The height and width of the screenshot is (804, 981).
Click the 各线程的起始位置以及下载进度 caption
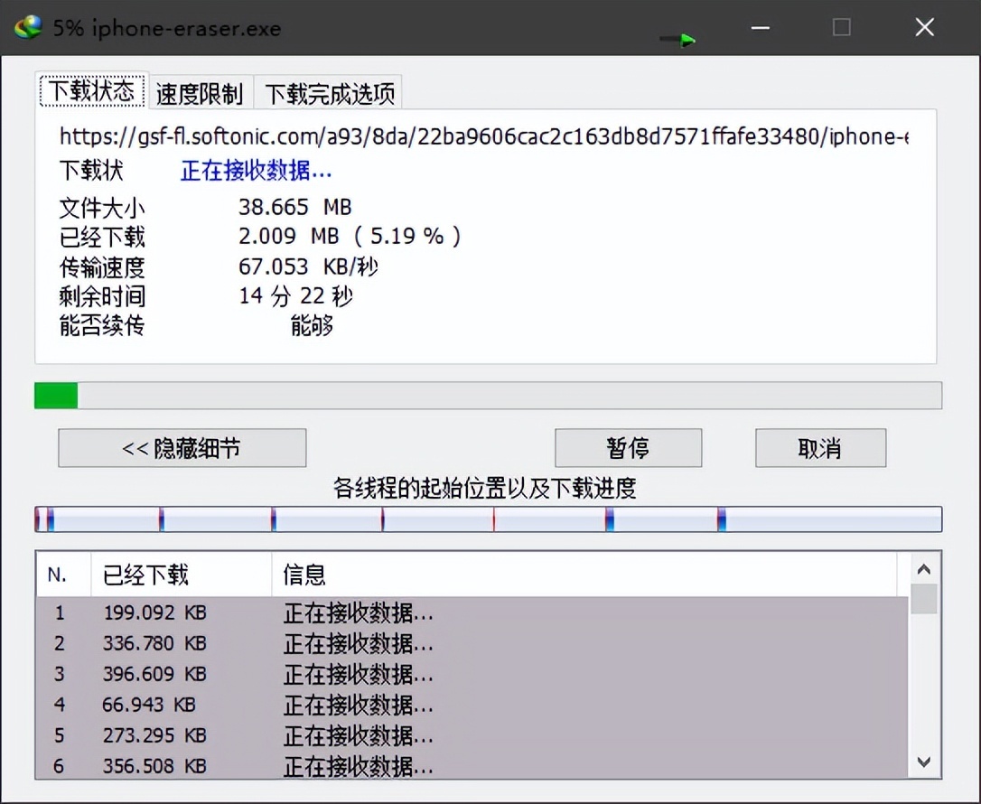(x=485, y=488)
